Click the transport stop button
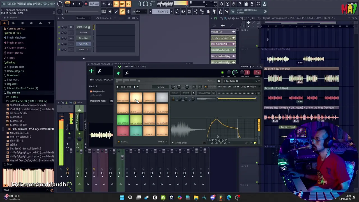Viewport: 359px width, 202px height. point(80,4)
